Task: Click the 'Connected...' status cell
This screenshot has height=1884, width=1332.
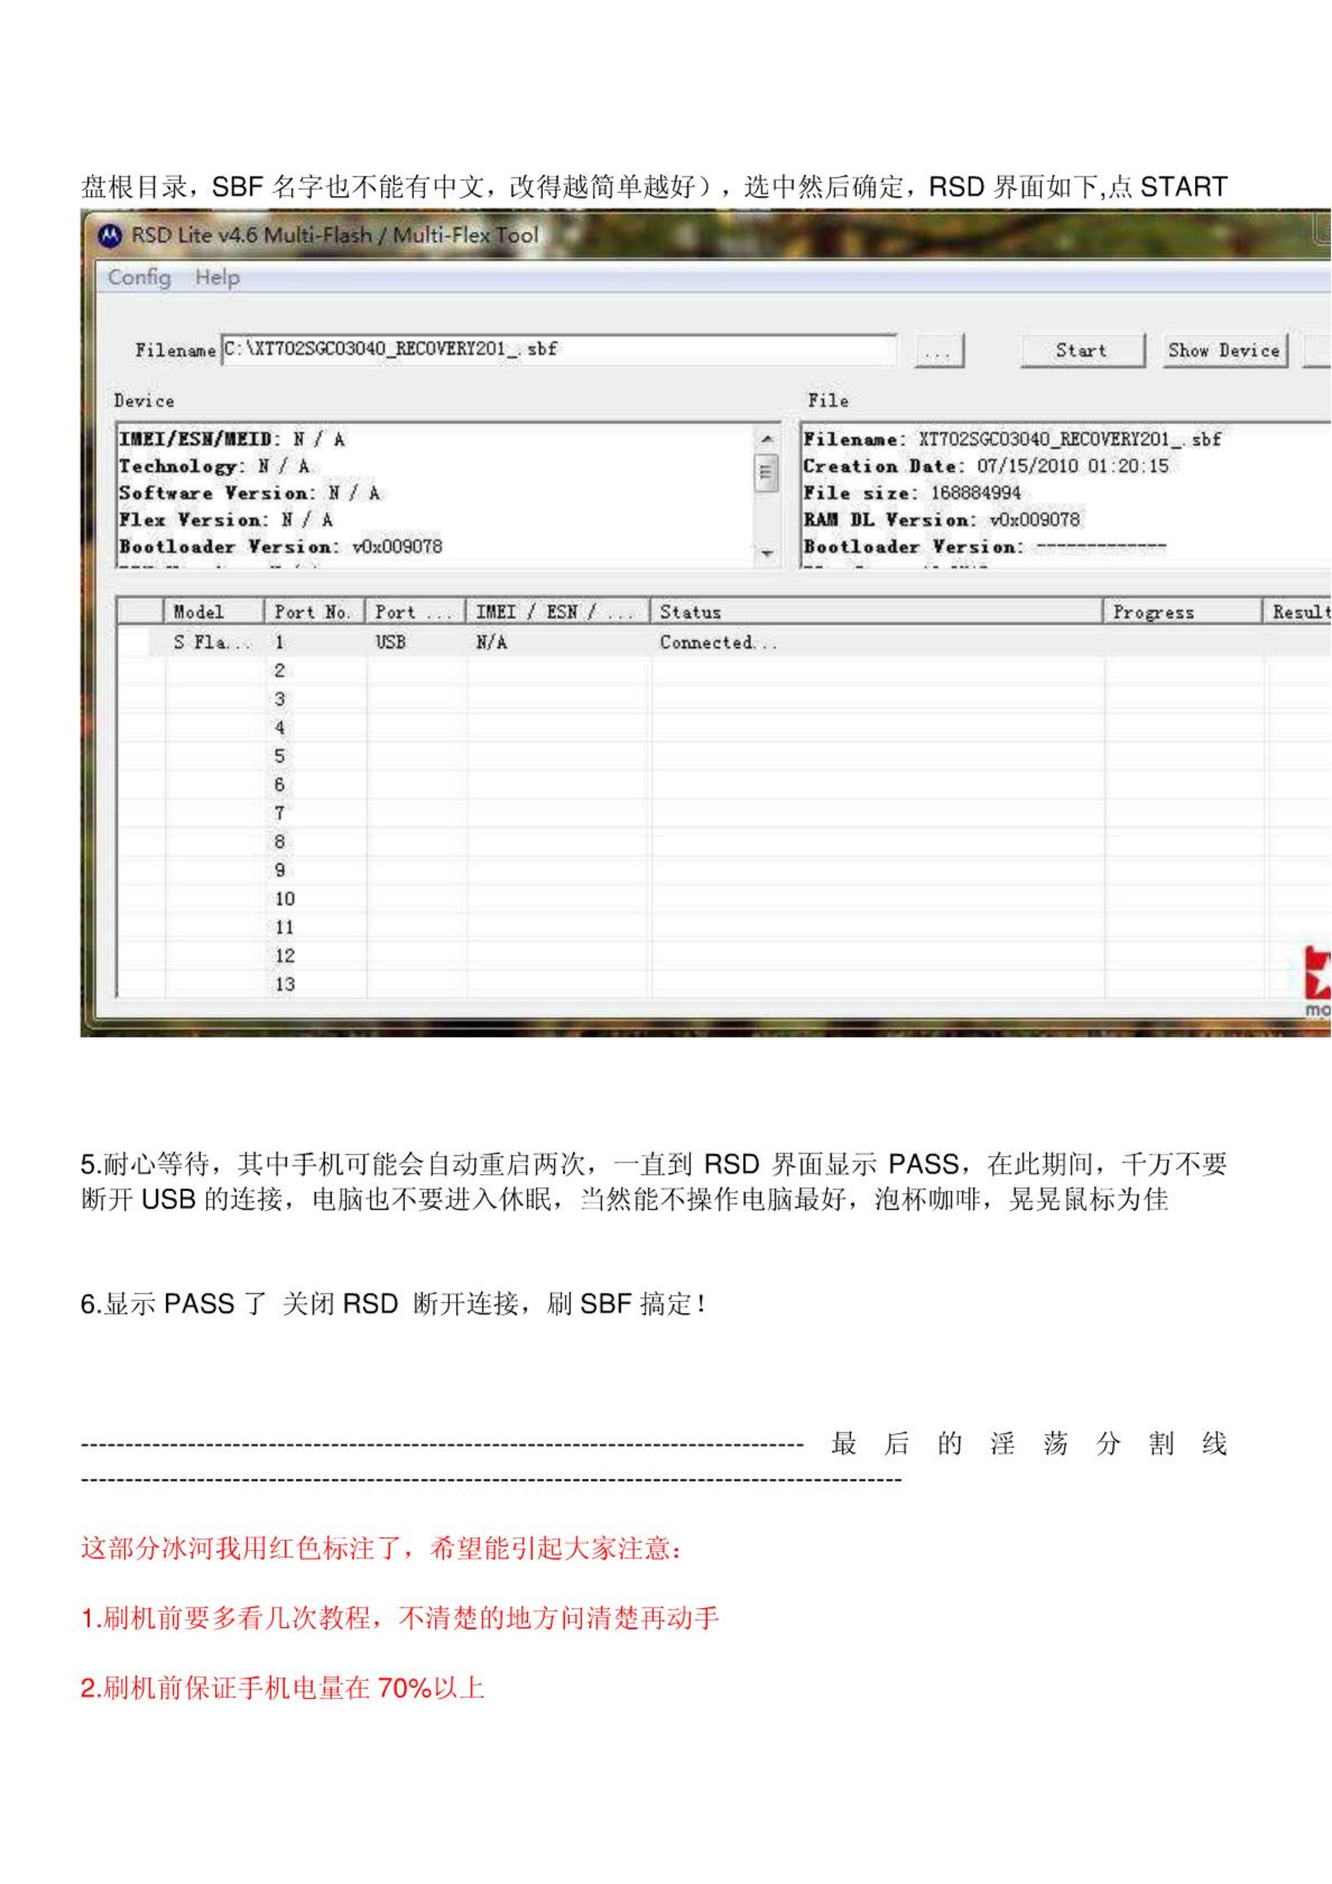Action: click(x=717, y=643)
